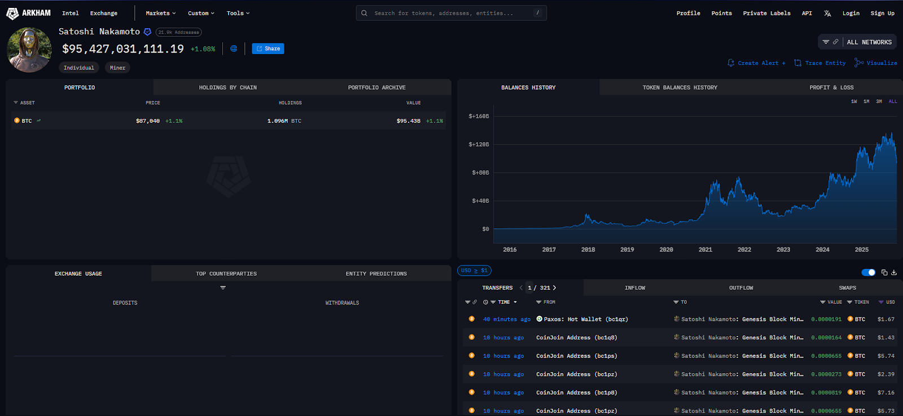Screen dimensions: 903x416
Task: Select the 1W chart range
Action: (x=854, y=101)
